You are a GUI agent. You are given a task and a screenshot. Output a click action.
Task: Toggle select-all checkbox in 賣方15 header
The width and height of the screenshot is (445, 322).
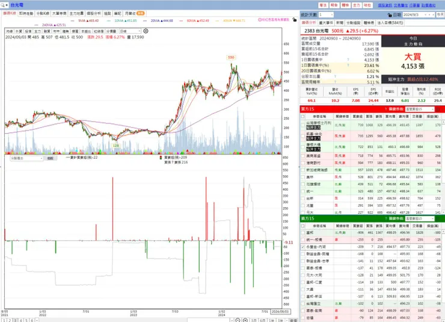point(303,226)
